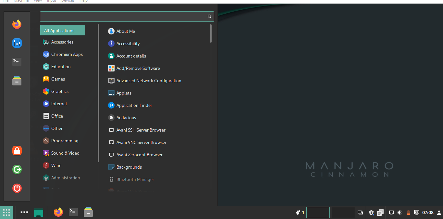Close the menu via the taskbar grid button
This screenshot has height=219, width=443.
tap(6, 213)
